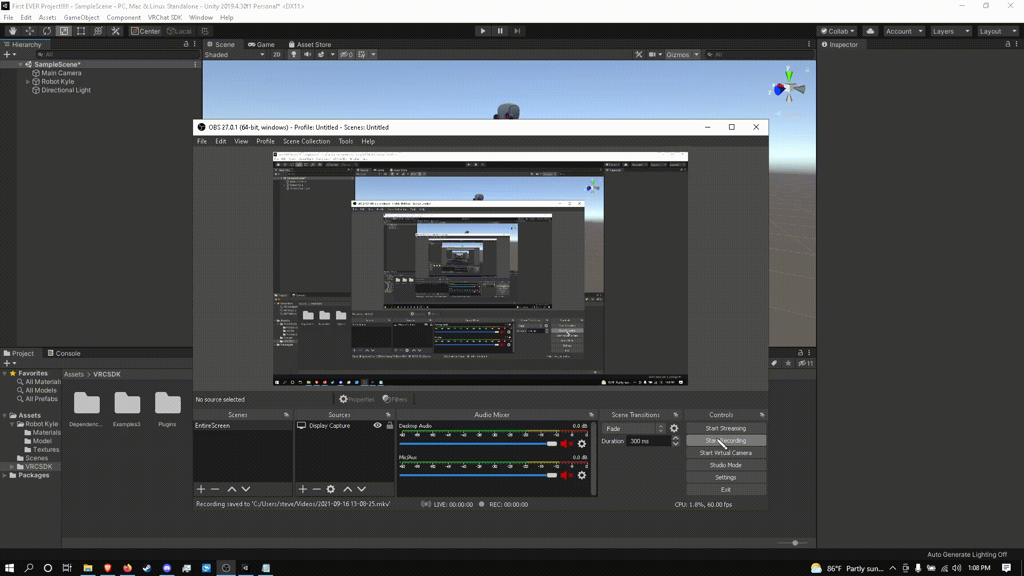Toggle scene lighting in Scene view
This screenshot has height=576, width=1024.
pos(293,54)
